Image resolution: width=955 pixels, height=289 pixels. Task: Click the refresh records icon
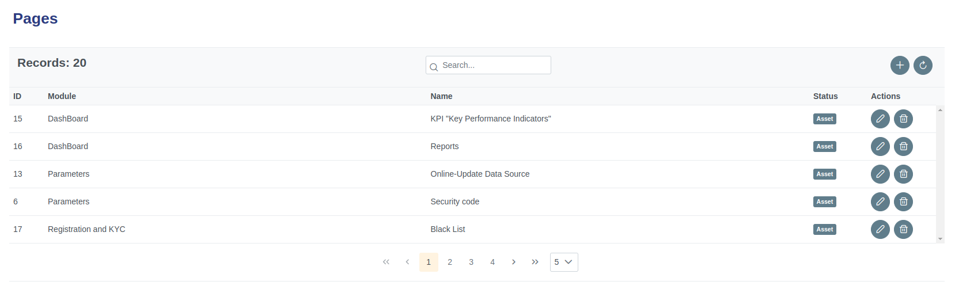coord(923,65)
